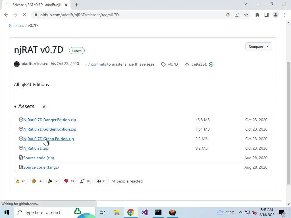The width and height of the screenshot is (291, 218).
Task: React with rocket (16)
Action: (85, 181)
